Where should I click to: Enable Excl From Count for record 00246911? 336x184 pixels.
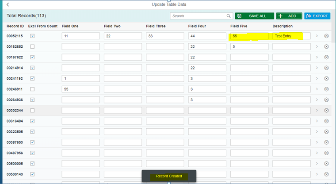[x=32, y=89]
